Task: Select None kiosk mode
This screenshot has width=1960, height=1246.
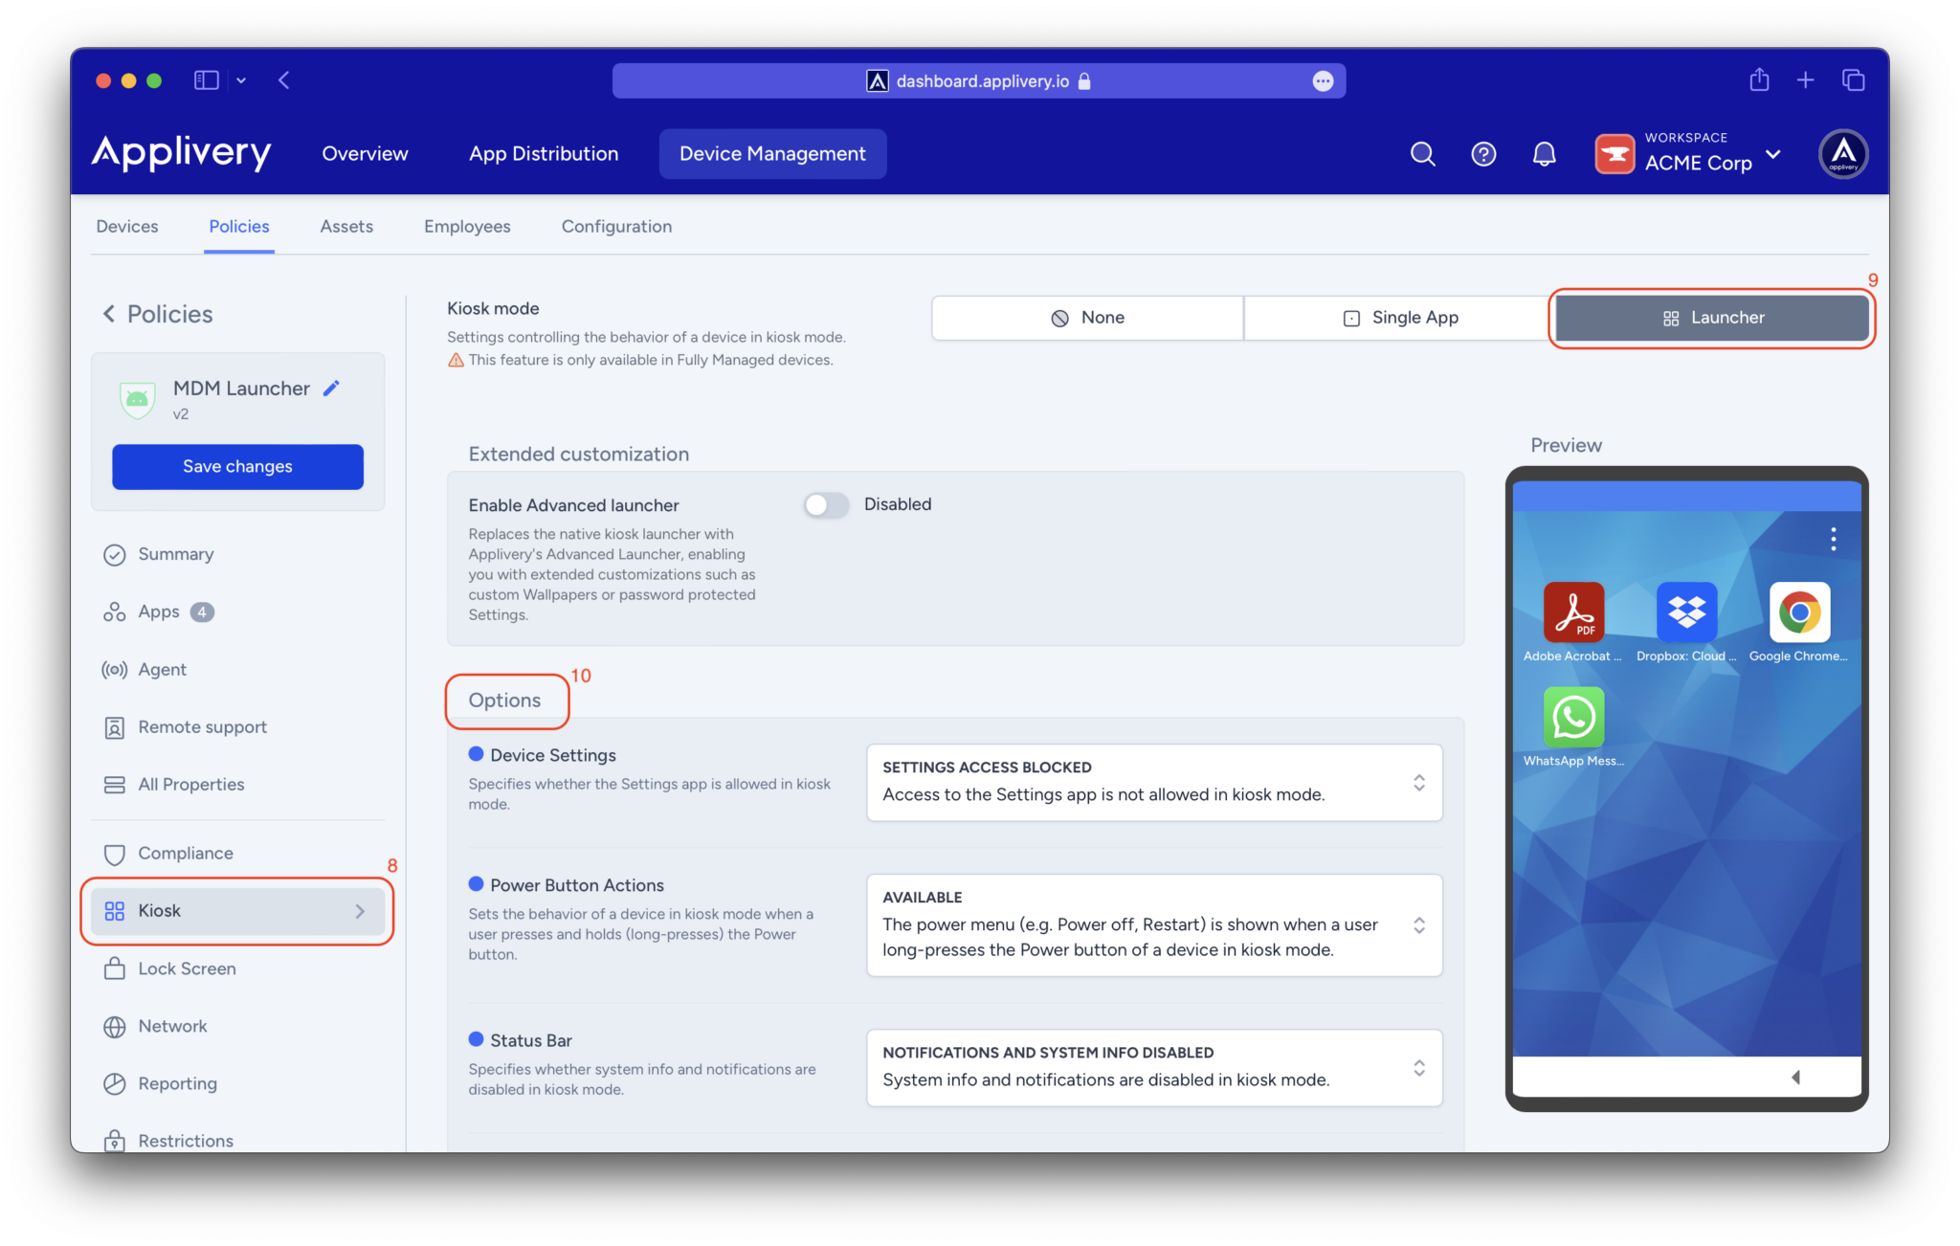Action: [x=1086, y=317]
